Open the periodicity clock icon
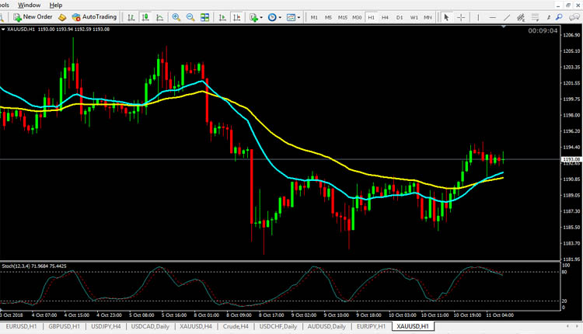 (272, 17)
